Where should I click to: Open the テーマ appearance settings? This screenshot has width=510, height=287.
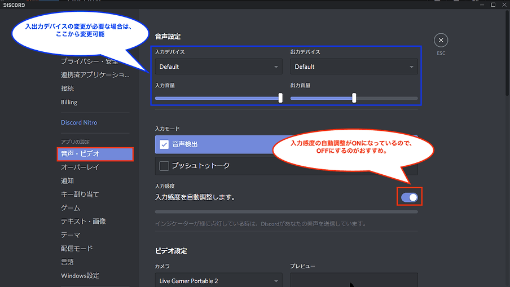click(71, 235)
